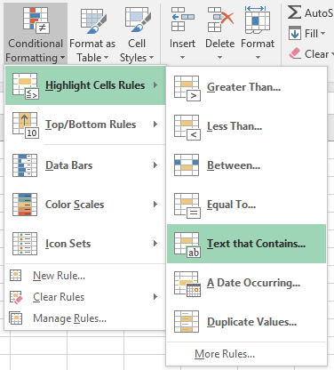Click the Insert cells icon

click(x=183, y=20)
